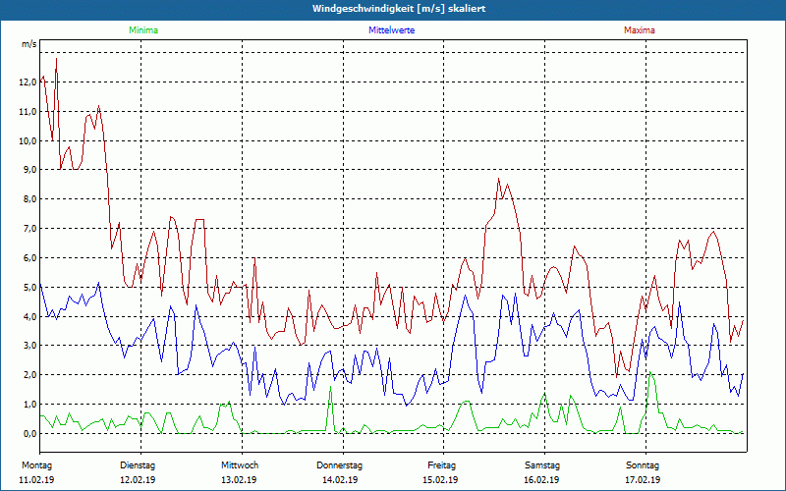786x491 pixels.
Task: Click the 7,0 y-axis value
Action: pos(30,229)
